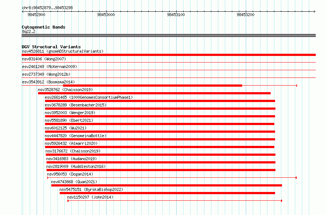This screenshot has width=326, height=215.
Task: Click nsv3176672 (Chaisson2019) label
Action: coord(73,151)
